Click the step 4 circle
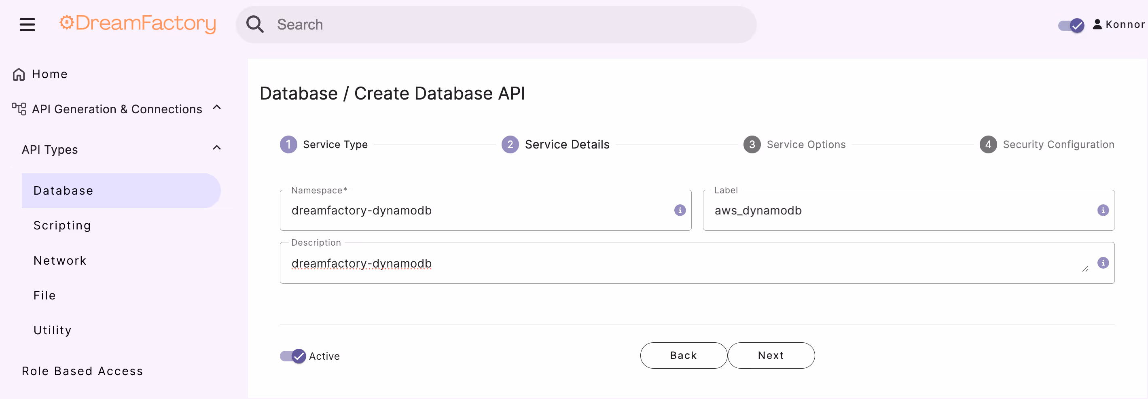The width and height of the screenshot is (1148, 399). point(988,144)
